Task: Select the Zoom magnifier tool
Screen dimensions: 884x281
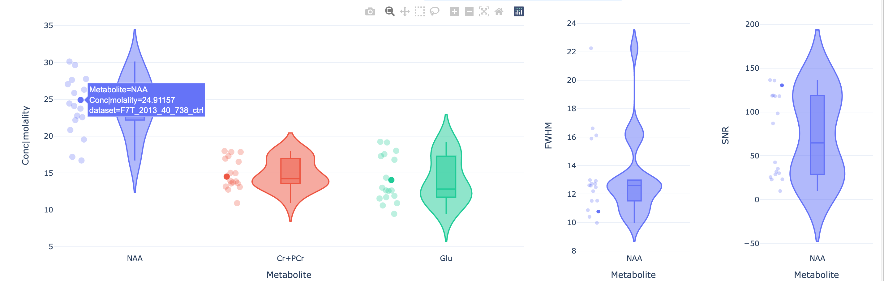Action: [x=389, y=12]
